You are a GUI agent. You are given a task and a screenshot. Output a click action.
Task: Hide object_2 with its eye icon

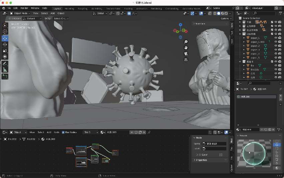point(276,46)
